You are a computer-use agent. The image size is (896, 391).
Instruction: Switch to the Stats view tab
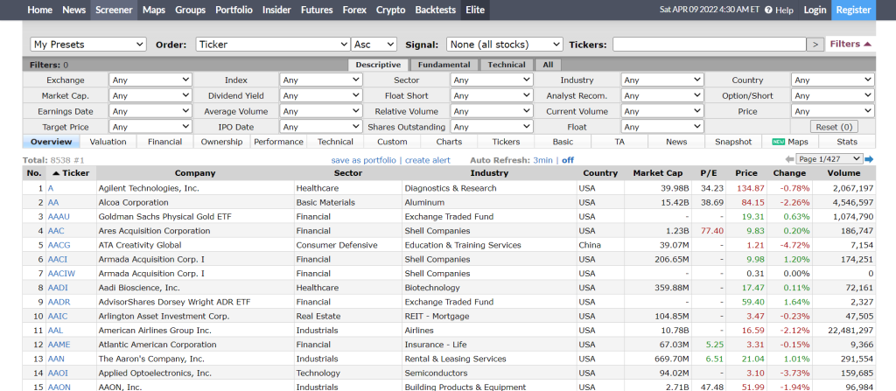pos(847,142)
